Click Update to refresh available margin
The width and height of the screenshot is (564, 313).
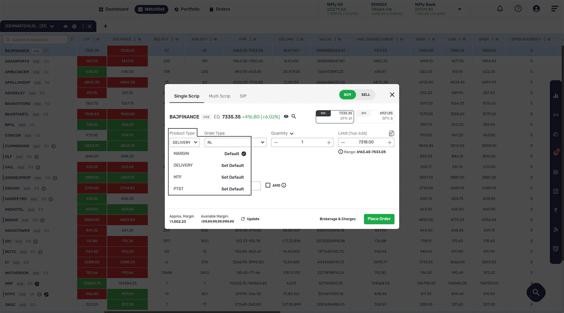[253, 219]
